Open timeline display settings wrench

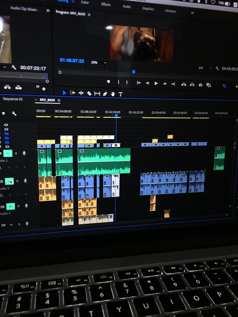tap(14, 114)
